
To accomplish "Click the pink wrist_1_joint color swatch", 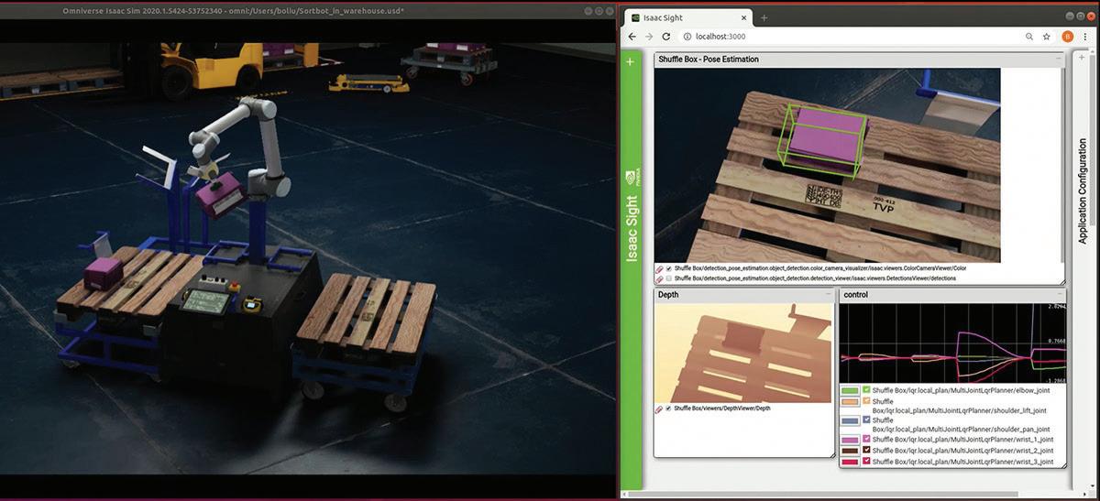I will click(850, 441).
